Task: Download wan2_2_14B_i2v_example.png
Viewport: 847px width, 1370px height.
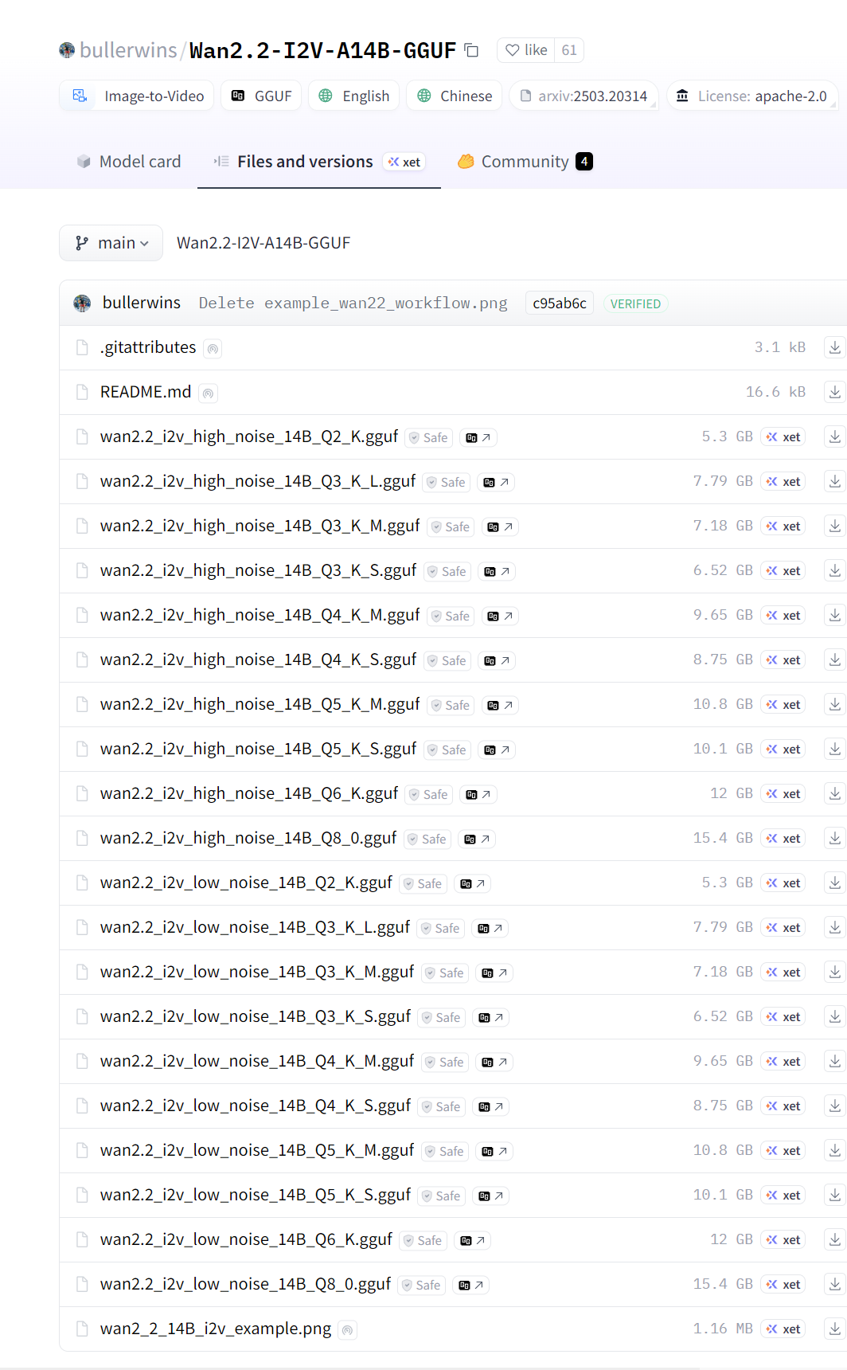Action: pos(834,1329)
